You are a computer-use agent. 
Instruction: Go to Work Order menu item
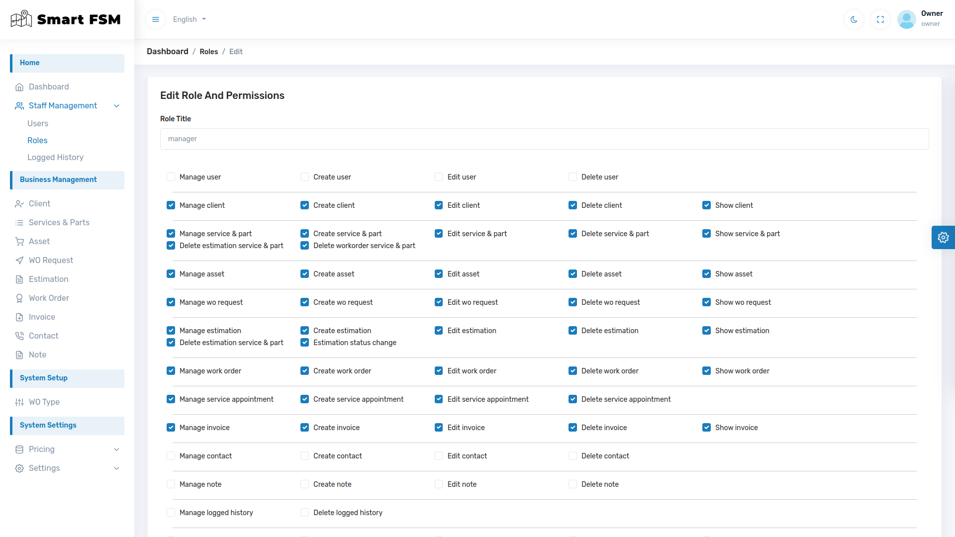[49, 298]
